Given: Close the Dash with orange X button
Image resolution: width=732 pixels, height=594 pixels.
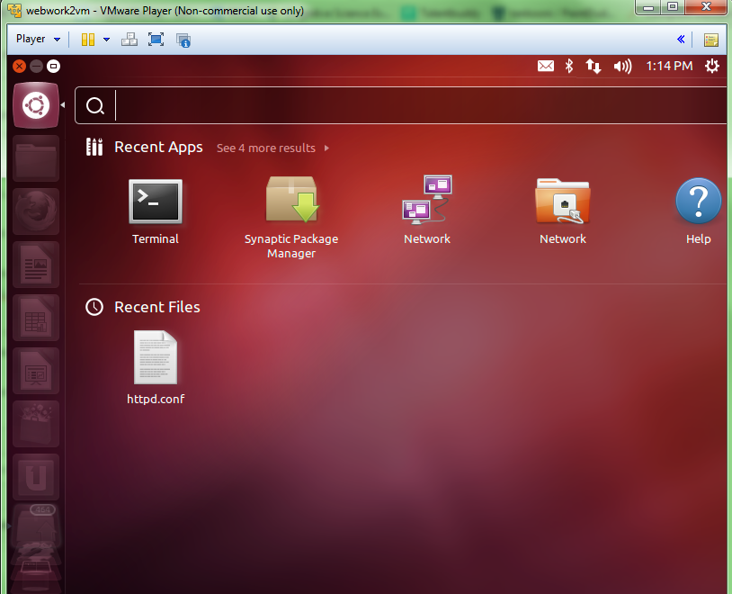Looking at the screenshot, I should (x=19, y=67).
